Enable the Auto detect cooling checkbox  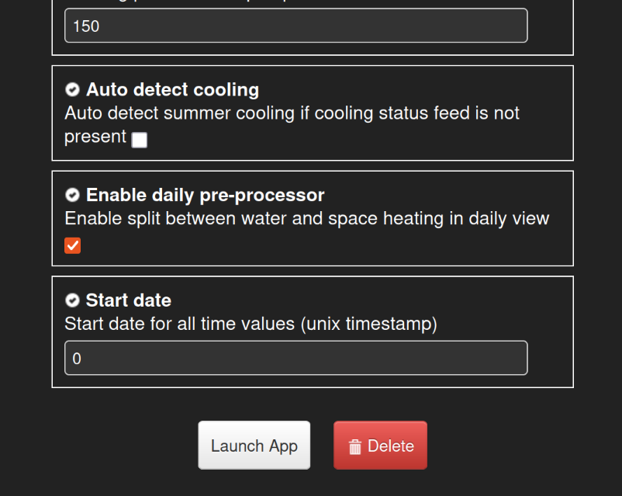point(140,140)
